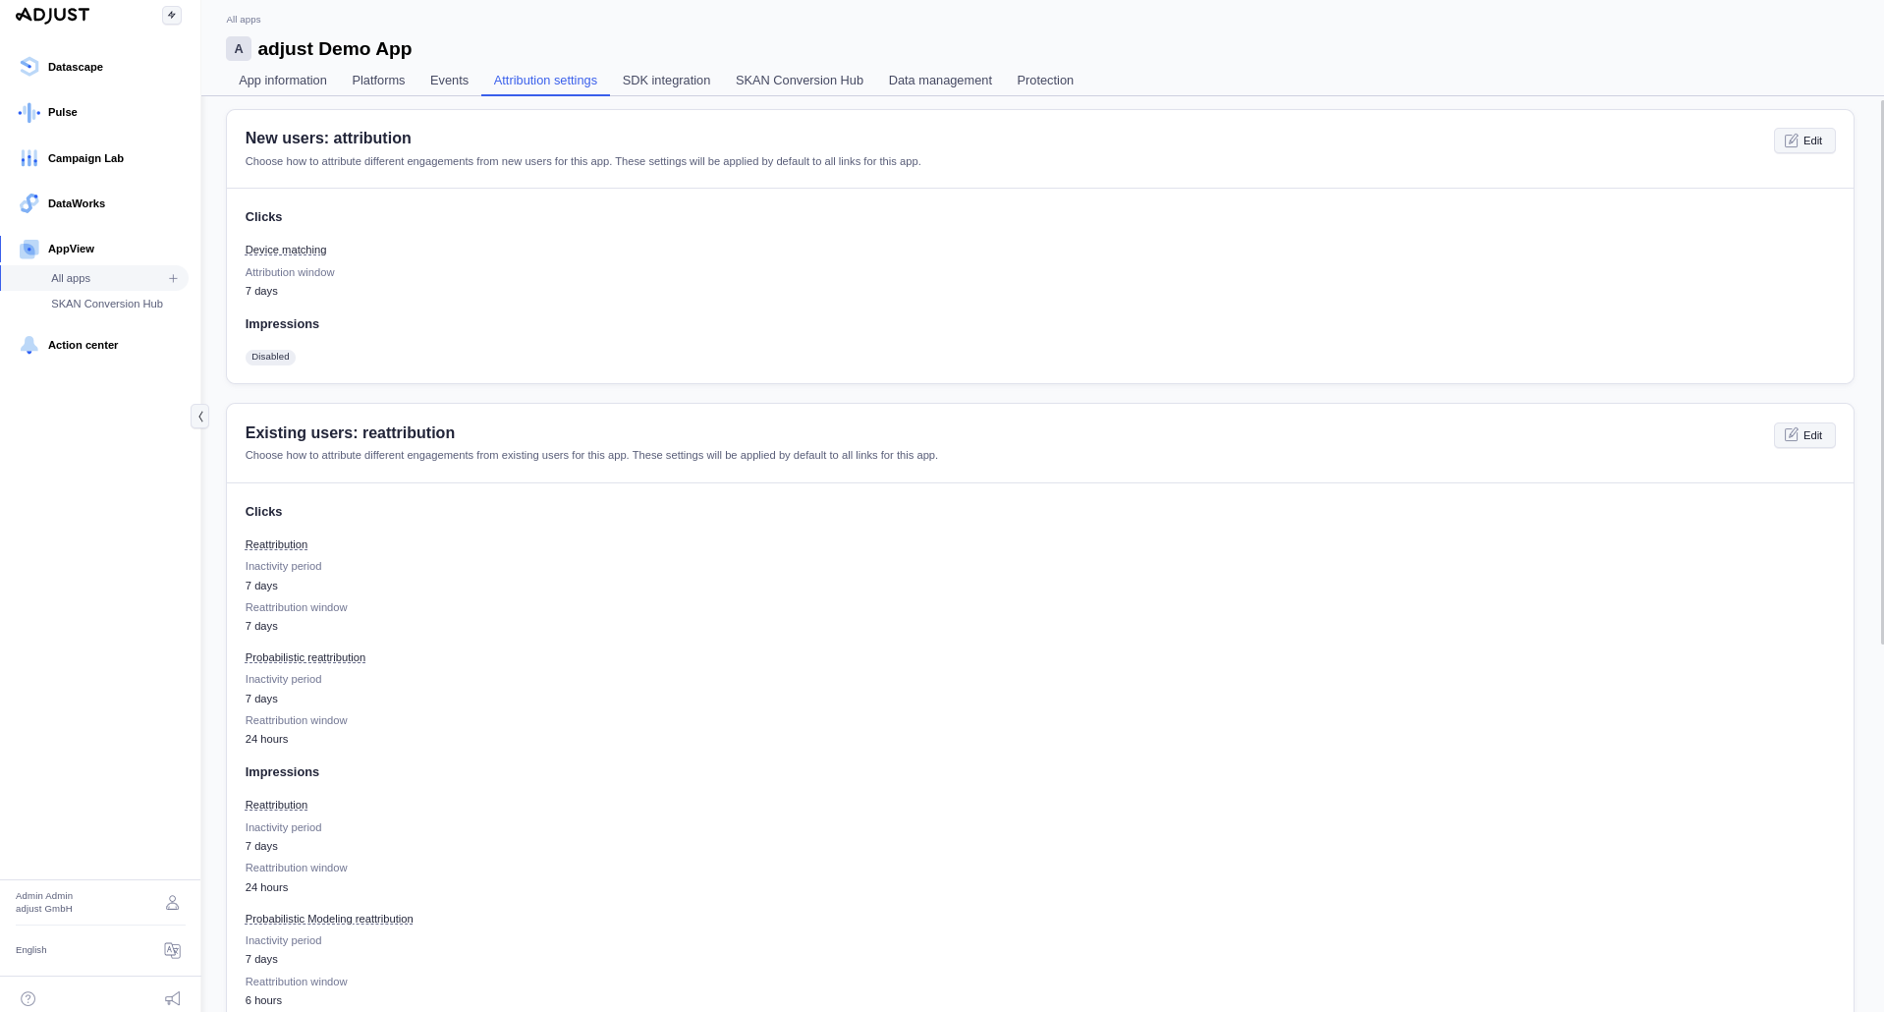The height and width of the screenshot is (1012, 1884).
Task: Click the language translate icon
Action: (x=172, y=950)
